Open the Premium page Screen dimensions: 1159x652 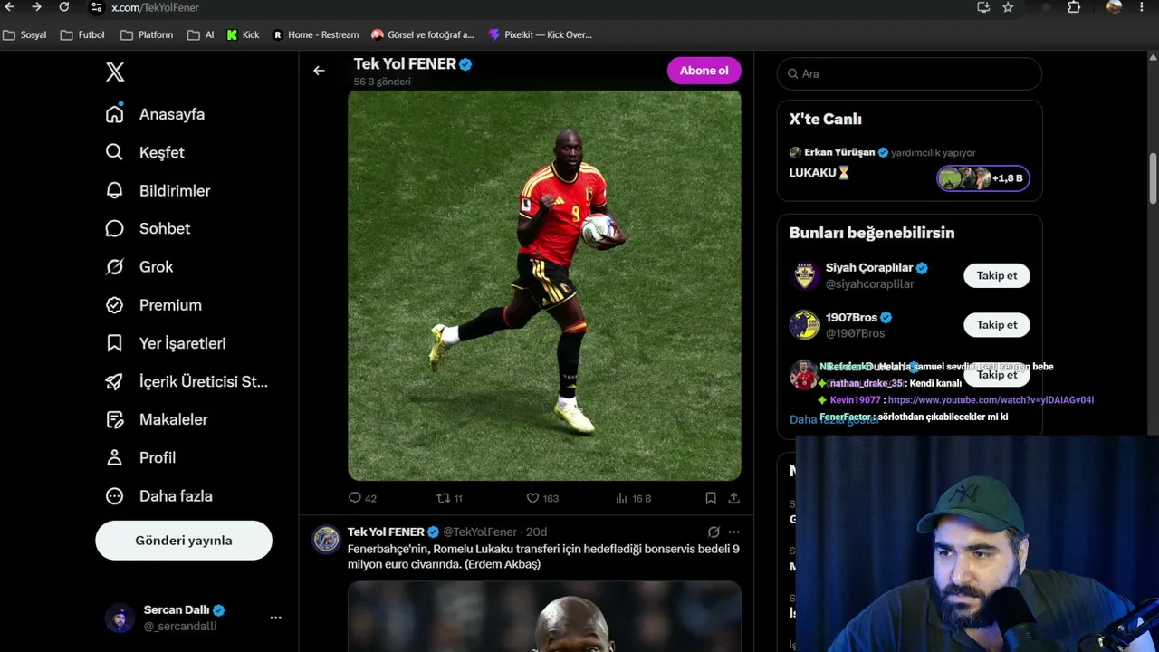(x=153, y=305)
